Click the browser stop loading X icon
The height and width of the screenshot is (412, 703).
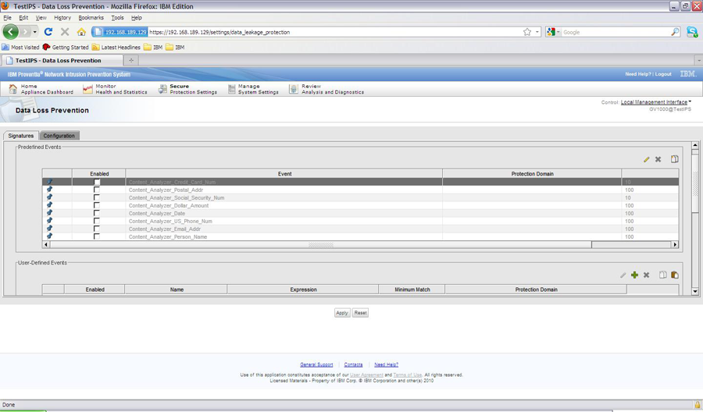[65, 32]
